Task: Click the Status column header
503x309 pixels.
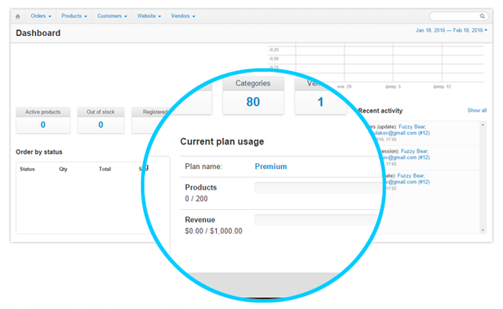Action: (27, 169)
